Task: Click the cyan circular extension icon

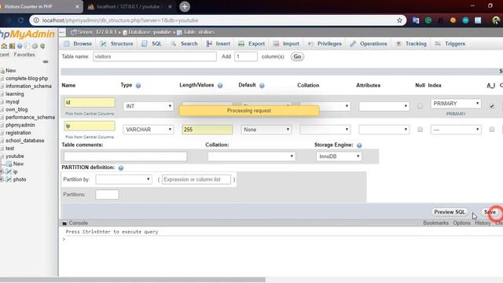Action: pyautogui.click(x=465, y=20)
